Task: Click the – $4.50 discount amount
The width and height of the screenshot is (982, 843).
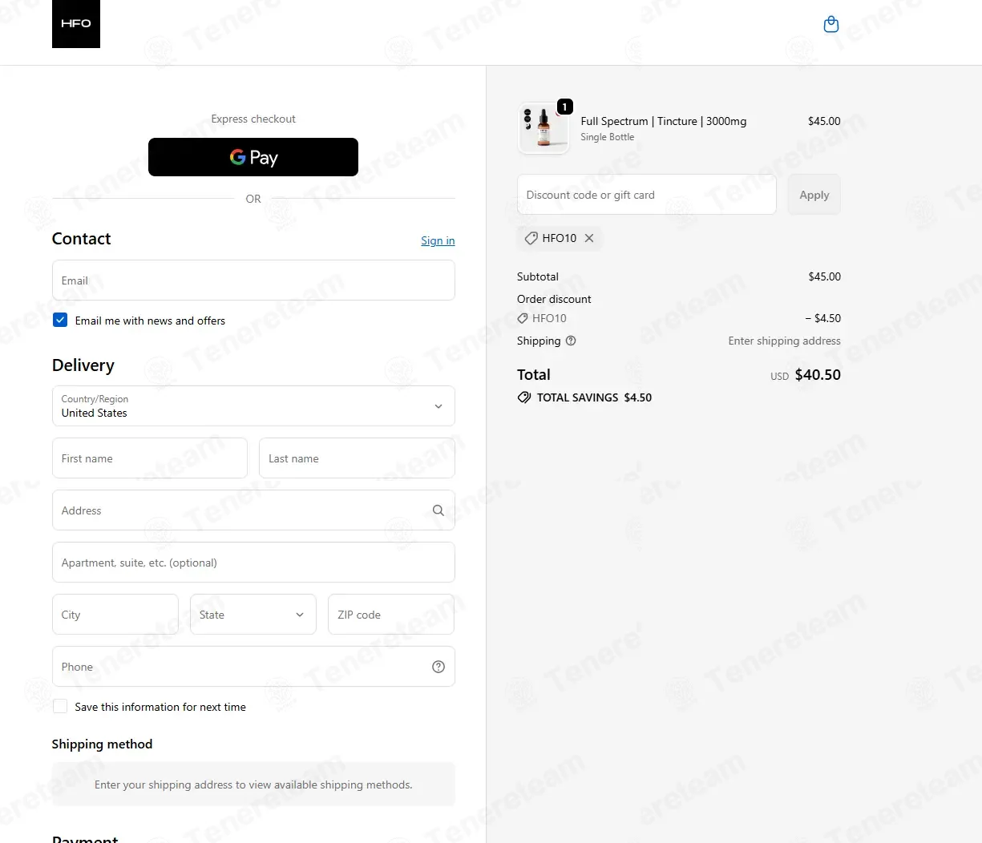Action: point(823,318)
